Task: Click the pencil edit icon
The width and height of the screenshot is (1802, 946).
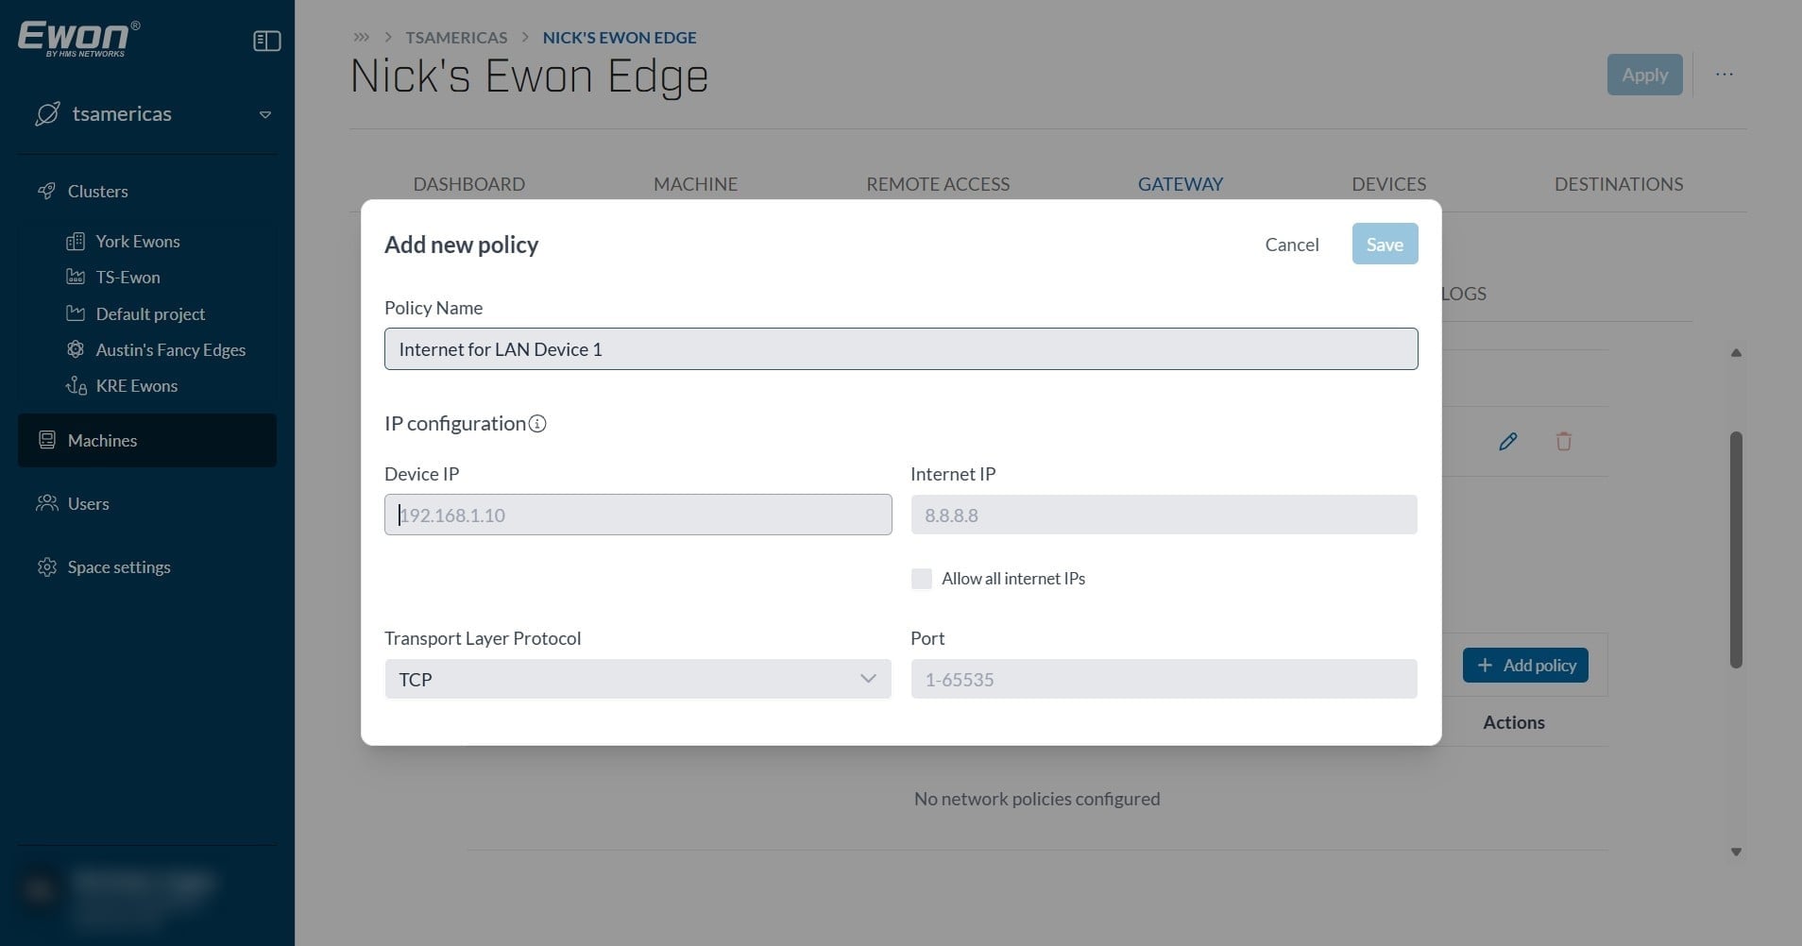Action: pos(1508,441)
